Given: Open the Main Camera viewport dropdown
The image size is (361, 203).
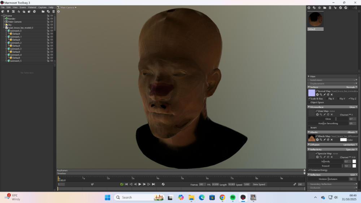Looking at the screenshot, I should tap(68, 7).
